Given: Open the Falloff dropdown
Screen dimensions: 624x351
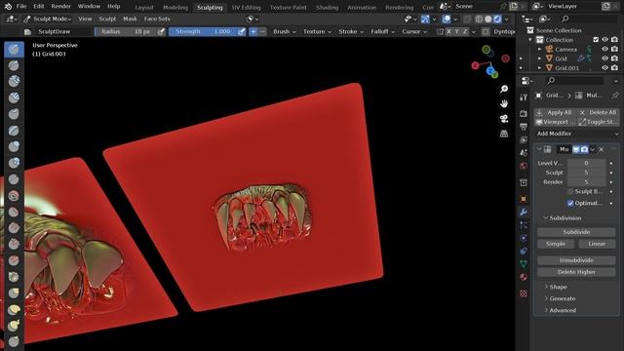Looking at the screenshot, I should click(382, 31).
